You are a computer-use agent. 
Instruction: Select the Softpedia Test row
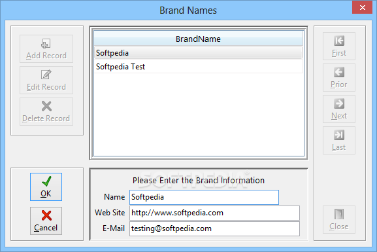(199, 67)
